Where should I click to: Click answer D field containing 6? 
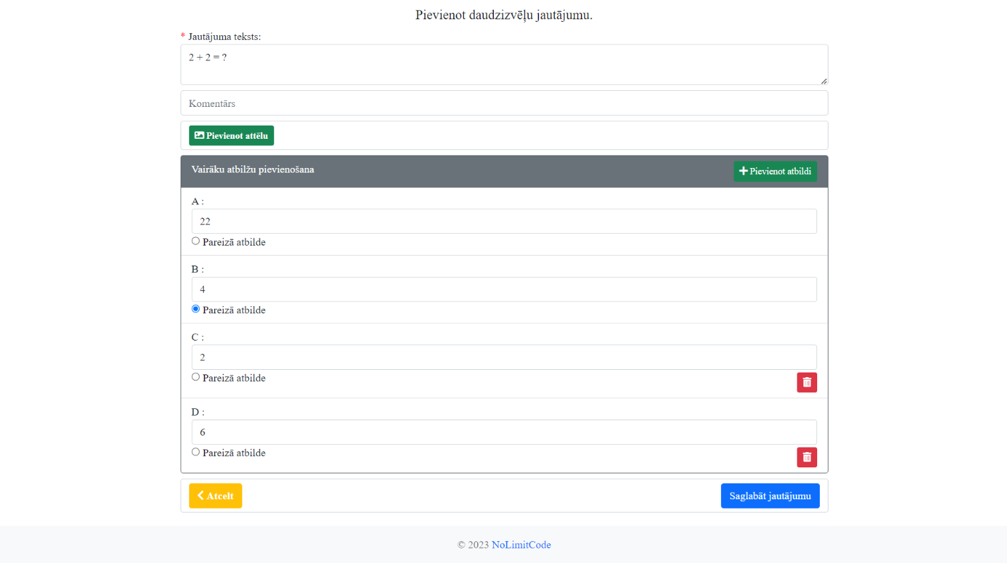(504, 432)
